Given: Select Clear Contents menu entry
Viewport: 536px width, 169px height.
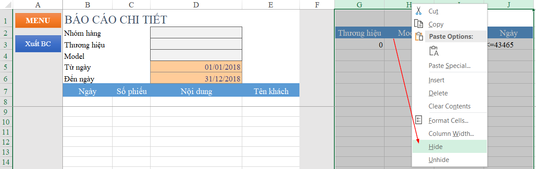Looking at the screenshot, I should click(450, 106).
